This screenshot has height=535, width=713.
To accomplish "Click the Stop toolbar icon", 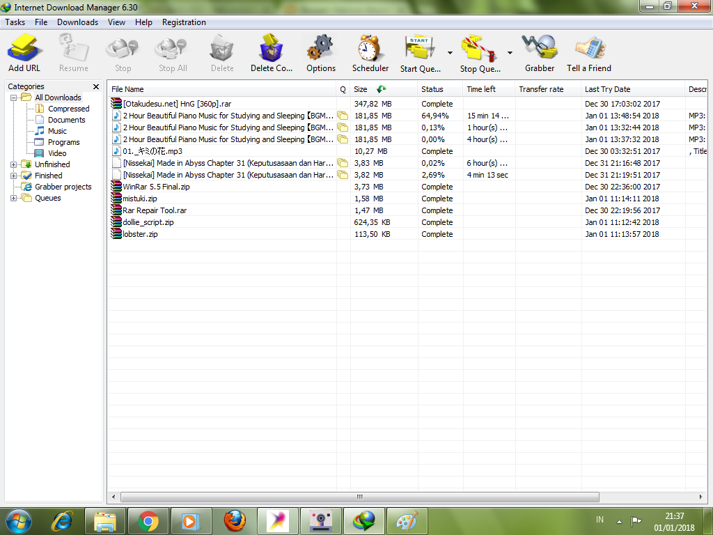I will [x=123, y=48].
